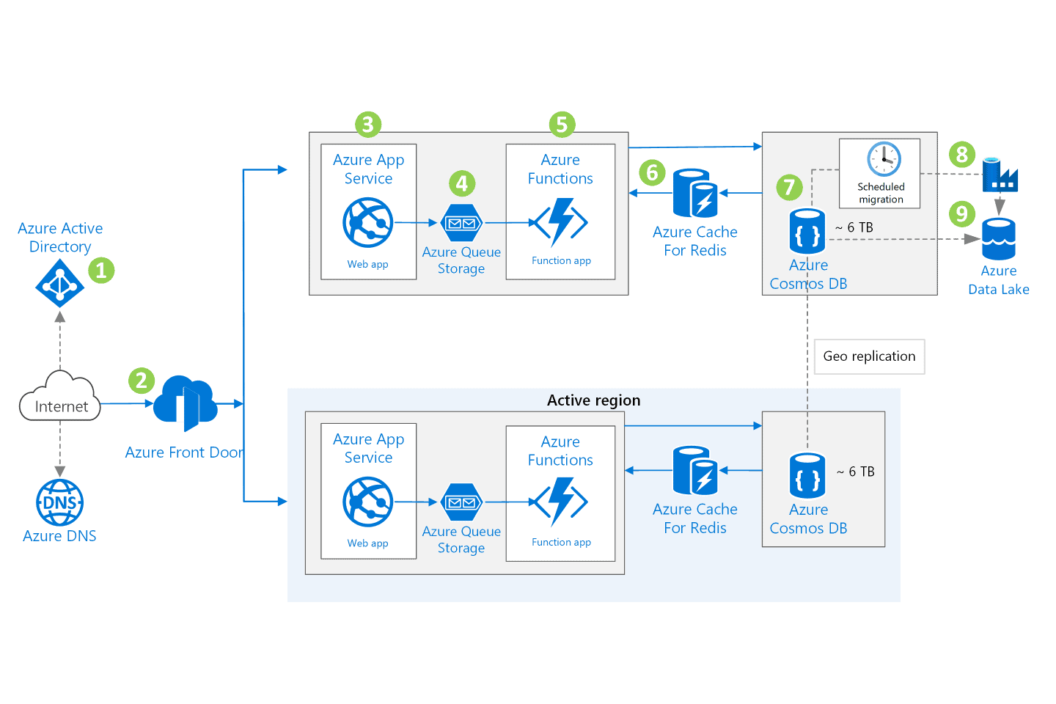Select upper Azure Queue Storage label
This screenshot has width=1056, height=704.
(461, 260)
